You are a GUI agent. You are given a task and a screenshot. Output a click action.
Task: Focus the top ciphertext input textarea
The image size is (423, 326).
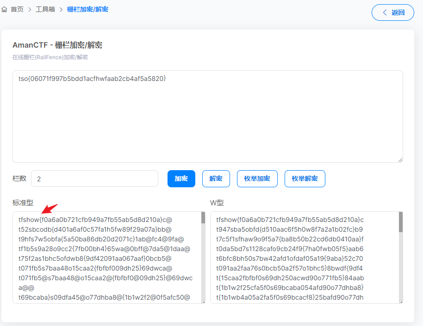pos(207,117)
